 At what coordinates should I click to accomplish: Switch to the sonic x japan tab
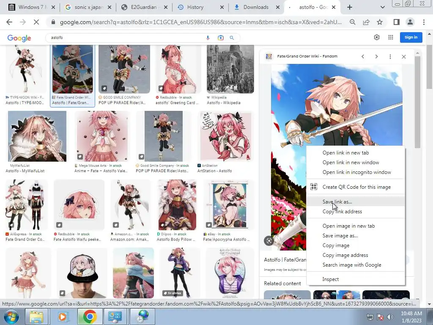tap(88, 7)
